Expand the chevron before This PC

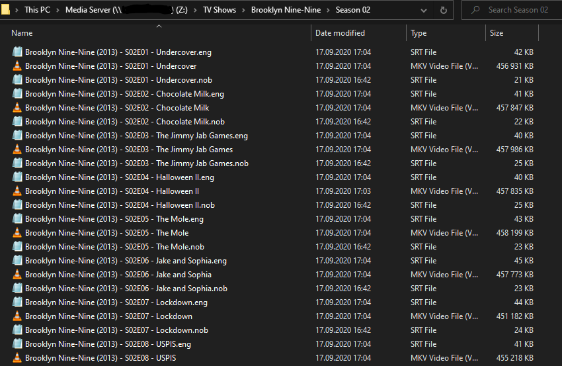[x=17, y=10]
